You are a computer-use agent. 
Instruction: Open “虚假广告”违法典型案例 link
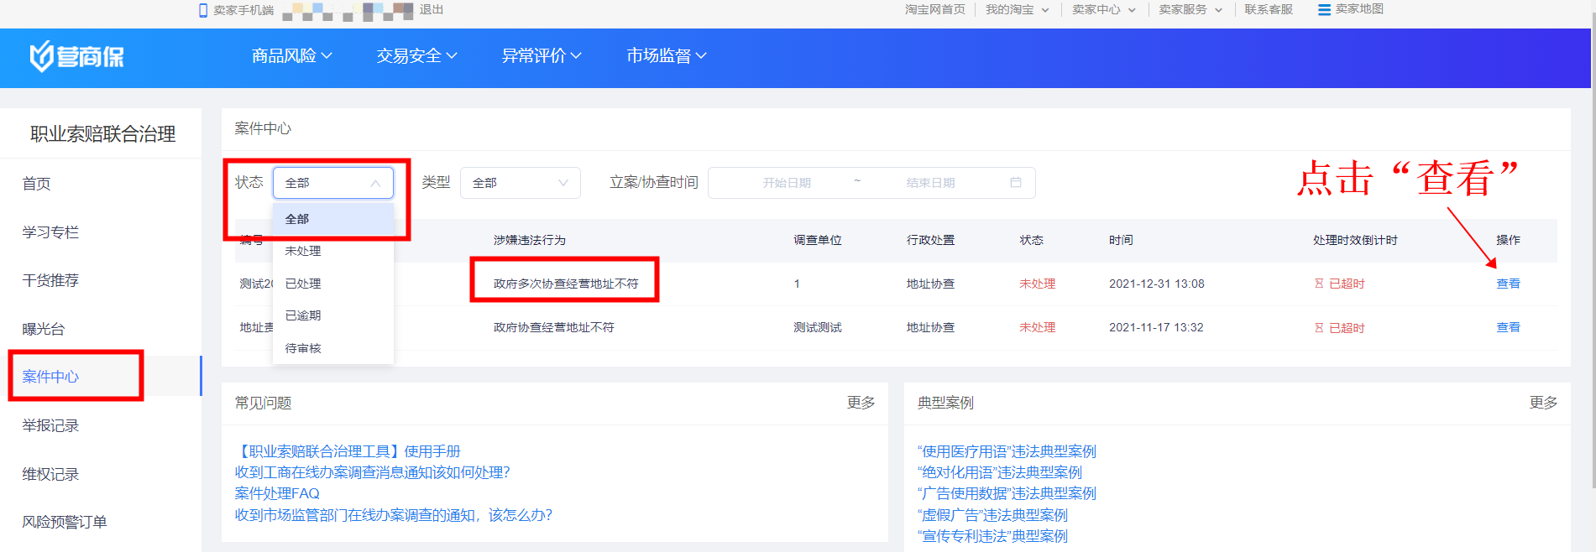[992, 515]
